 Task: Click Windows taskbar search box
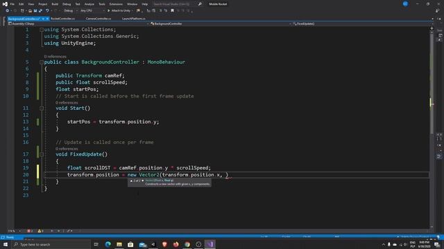51,244
